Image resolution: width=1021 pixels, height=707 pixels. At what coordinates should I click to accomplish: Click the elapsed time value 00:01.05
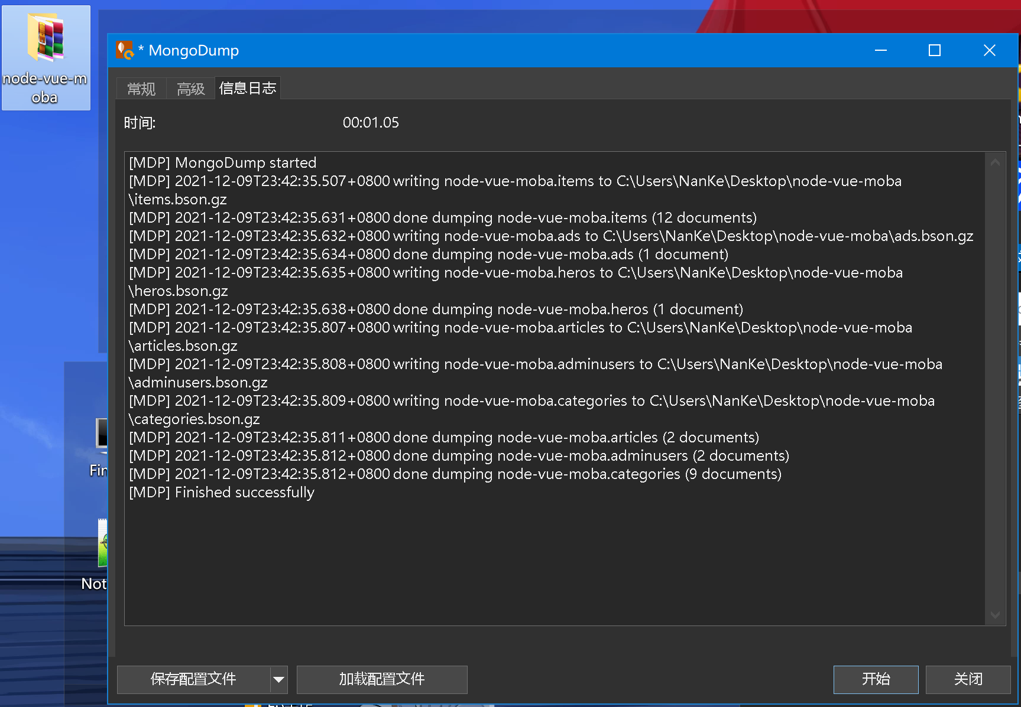tap(371, 122)
